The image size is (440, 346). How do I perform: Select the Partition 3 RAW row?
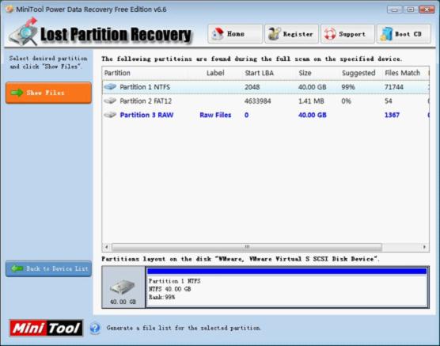[265, 115]
